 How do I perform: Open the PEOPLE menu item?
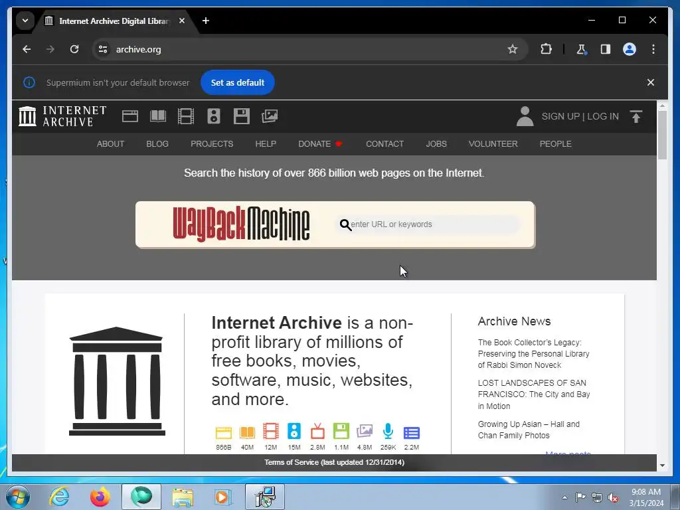click(x=556, y=144)
